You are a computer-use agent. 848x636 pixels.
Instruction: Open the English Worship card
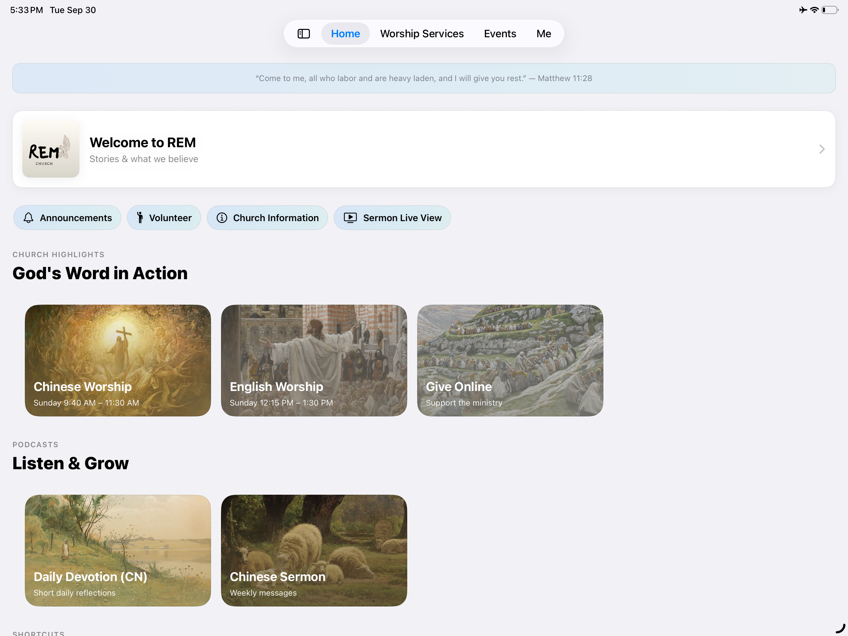[314, 361]
